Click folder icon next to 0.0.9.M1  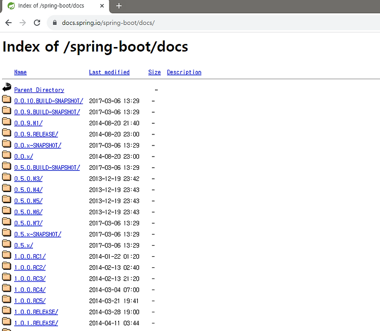pos(7,121)
